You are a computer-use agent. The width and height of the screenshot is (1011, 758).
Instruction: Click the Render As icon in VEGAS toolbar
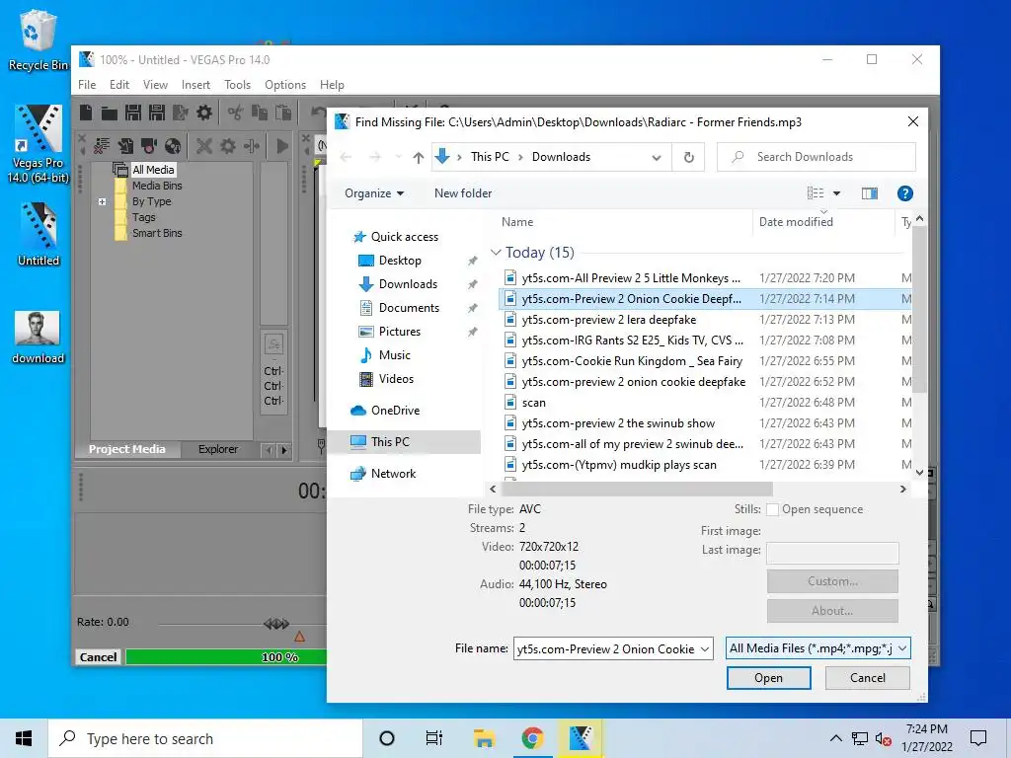(181, 113)
